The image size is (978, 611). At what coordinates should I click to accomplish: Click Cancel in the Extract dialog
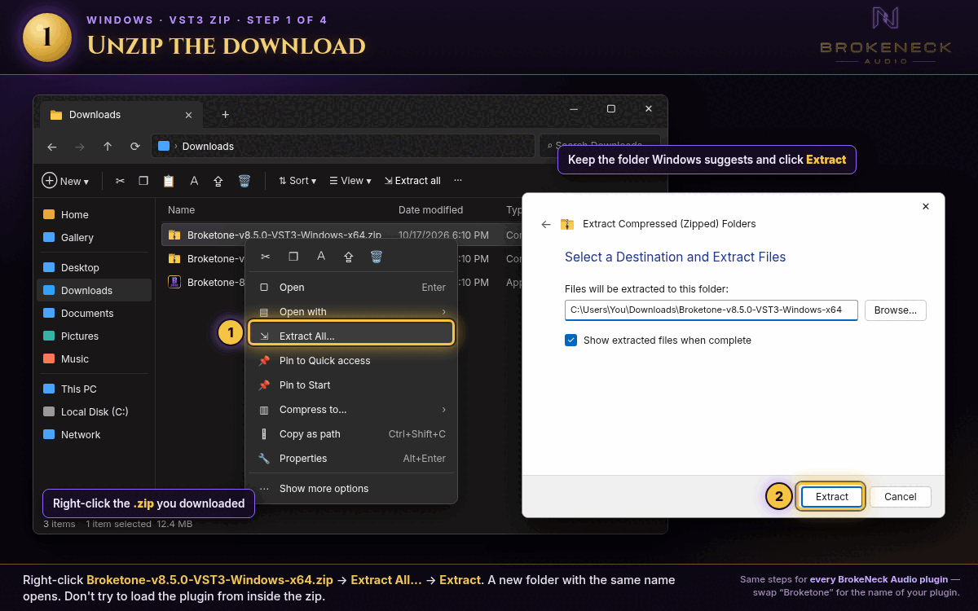(901, 497)
